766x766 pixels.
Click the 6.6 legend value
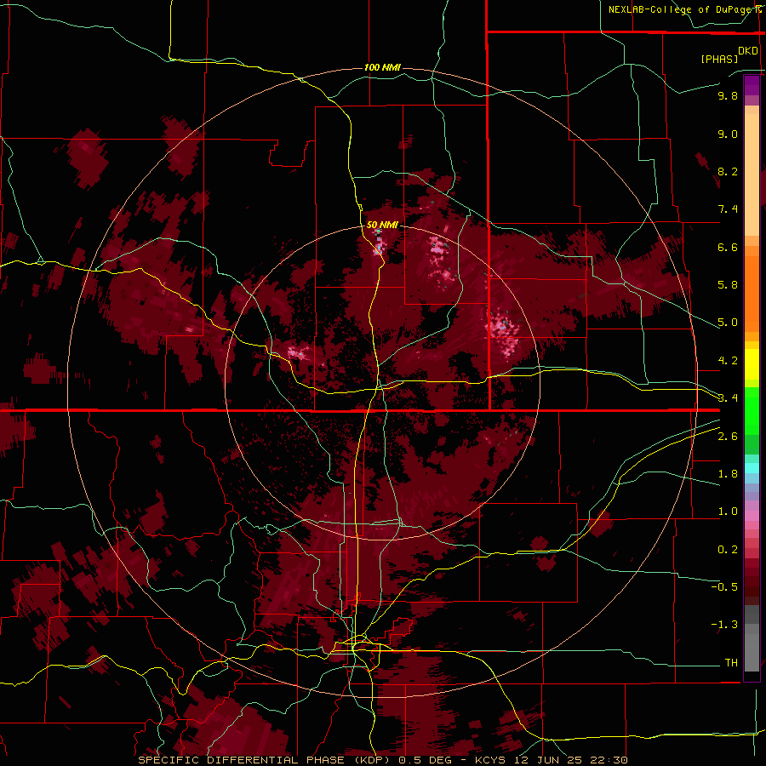(x=728, y=247)
